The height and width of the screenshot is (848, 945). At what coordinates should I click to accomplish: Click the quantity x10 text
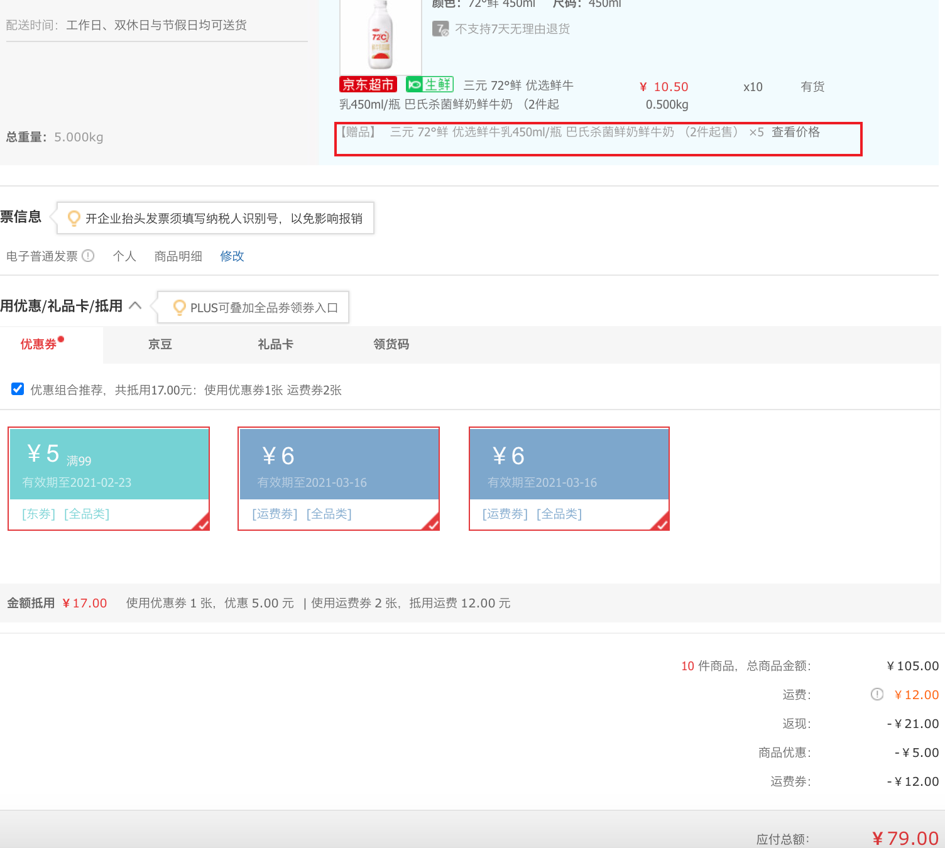coord(753,87)
